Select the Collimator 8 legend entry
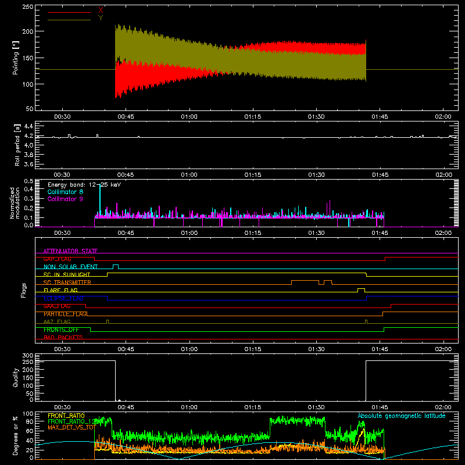 [x=65, y=192]
